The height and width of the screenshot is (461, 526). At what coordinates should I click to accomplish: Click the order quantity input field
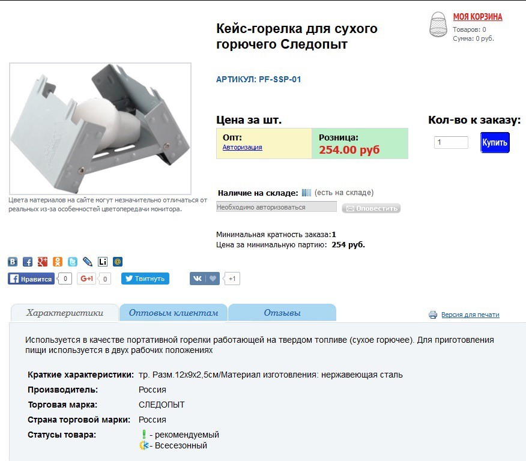pyautogui.click(x=451, y=142)
